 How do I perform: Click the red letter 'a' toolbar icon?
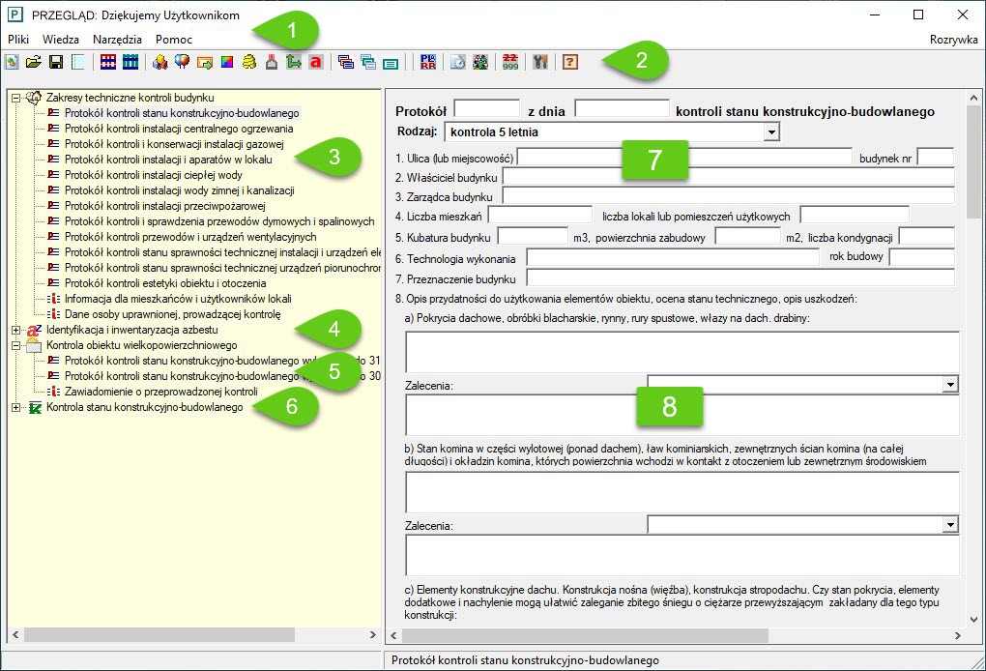pos(314,62)
